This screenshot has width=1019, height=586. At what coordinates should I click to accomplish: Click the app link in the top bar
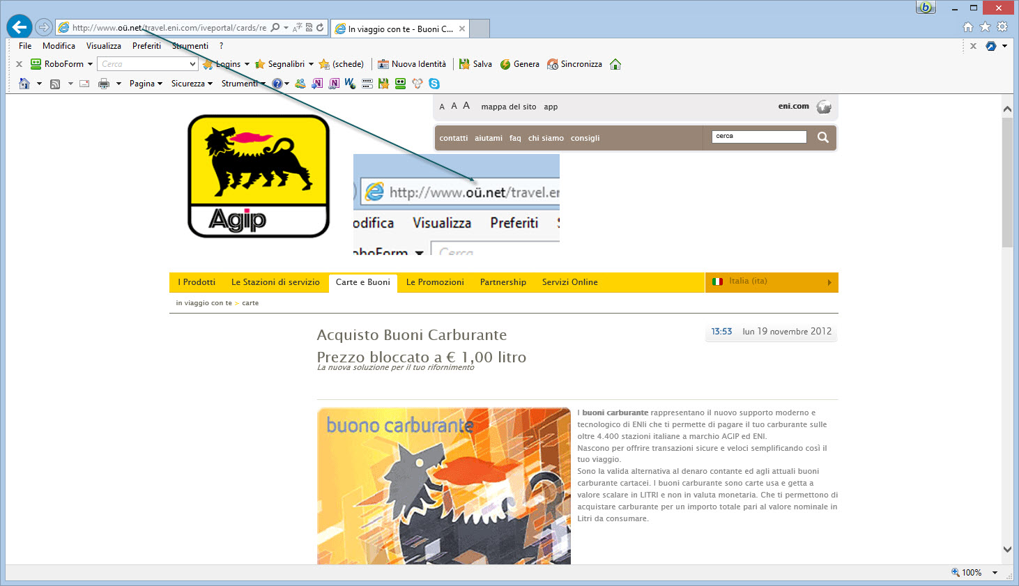click(x=551, y=107)
